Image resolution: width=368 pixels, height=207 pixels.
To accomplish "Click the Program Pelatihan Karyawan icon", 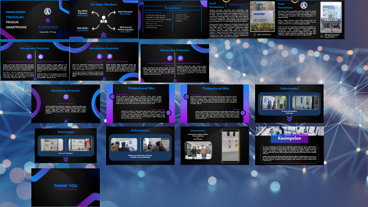I will [x=180, y=58].
